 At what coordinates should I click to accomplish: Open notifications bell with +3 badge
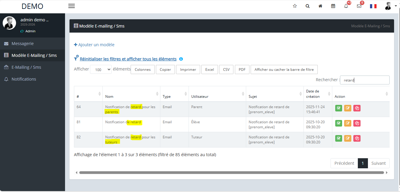point(346,6)
